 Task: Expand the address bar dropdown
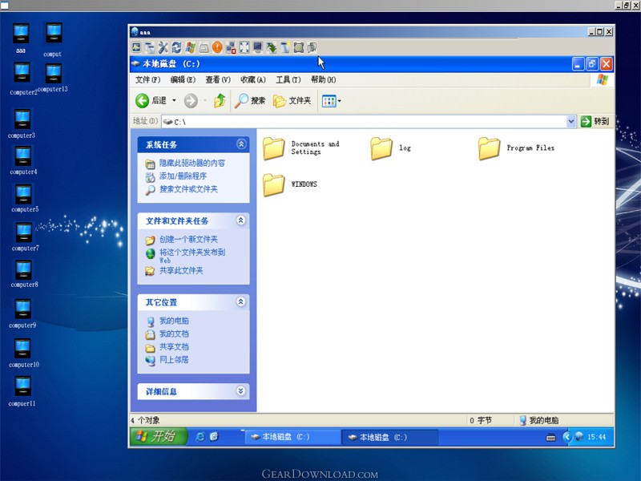pos(571,122)
